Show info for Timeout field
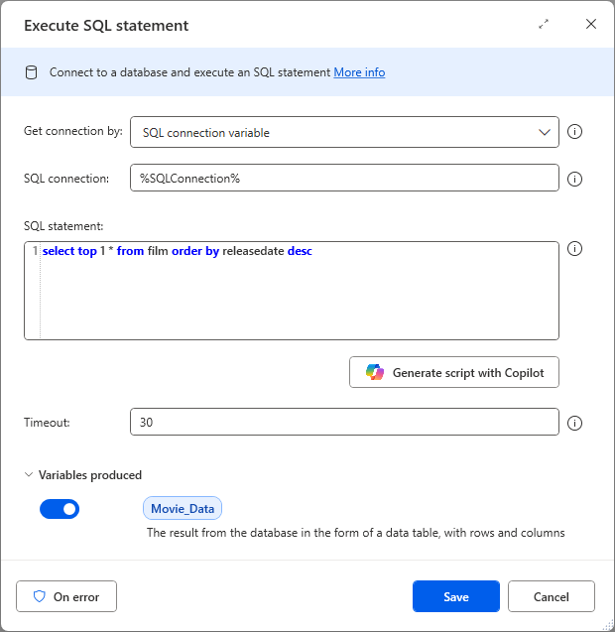 574,423
